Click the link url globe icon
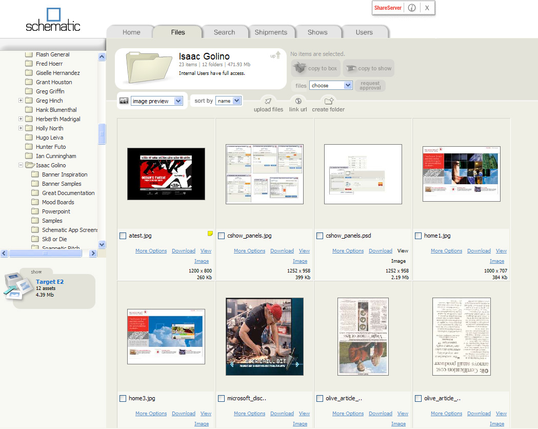Image resolution: width=538 pixels, height=429 pixels. click(x=298, y=101)
